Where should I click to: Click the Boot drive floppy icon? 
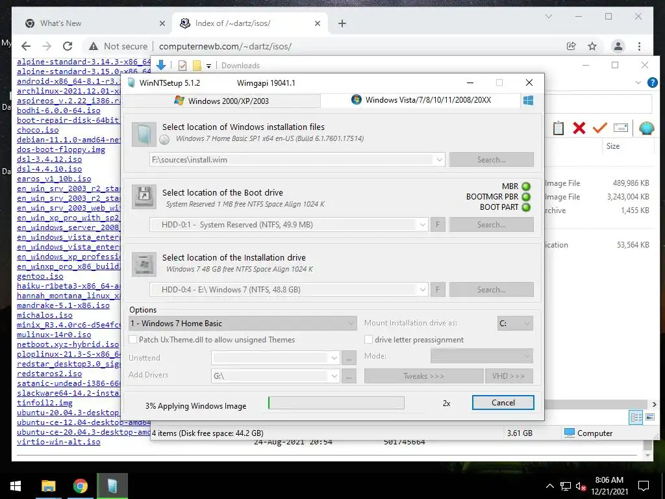[144, 196]
